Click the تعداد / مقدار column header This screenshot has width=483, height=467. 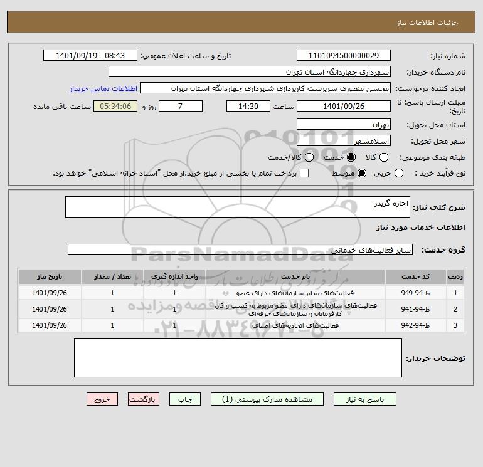pos(112,276)
